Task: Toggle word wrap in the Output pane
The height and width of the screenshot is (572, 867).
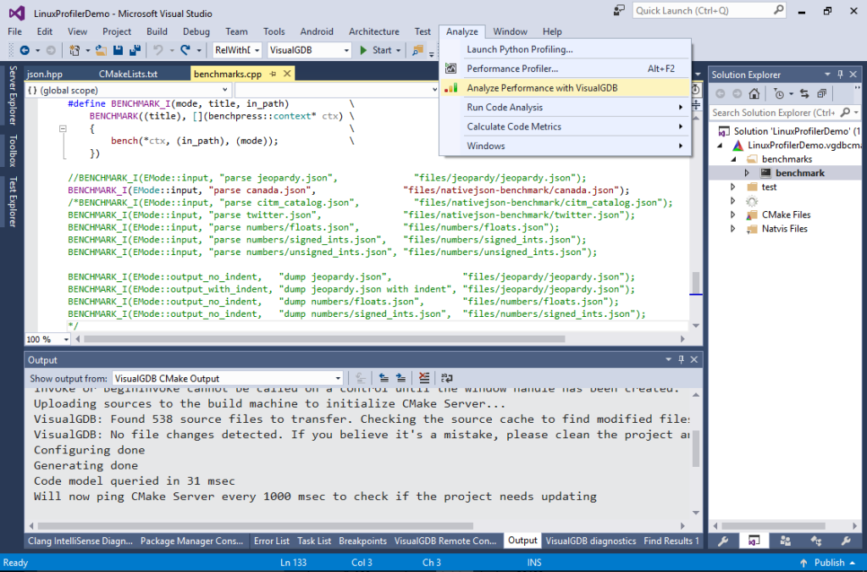Action: (446, 378)
